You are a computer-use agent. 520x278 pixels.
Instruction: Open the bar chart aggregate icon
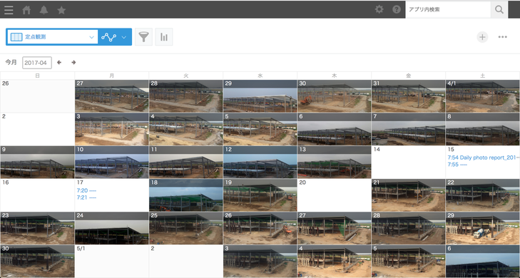164,37
